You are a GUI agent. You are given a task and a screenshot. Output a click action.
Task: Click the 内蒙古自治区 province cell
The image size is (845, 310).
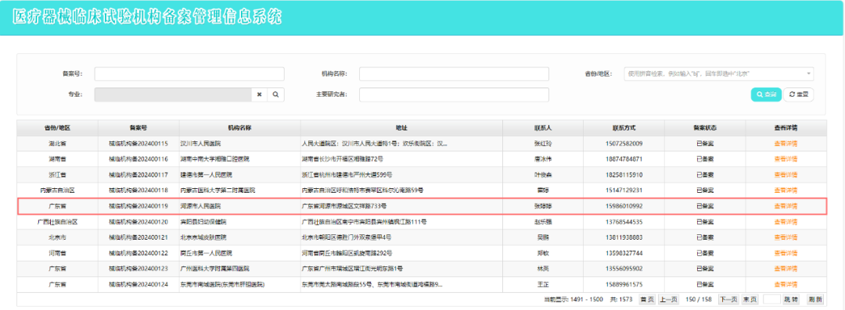click(58, 191)
